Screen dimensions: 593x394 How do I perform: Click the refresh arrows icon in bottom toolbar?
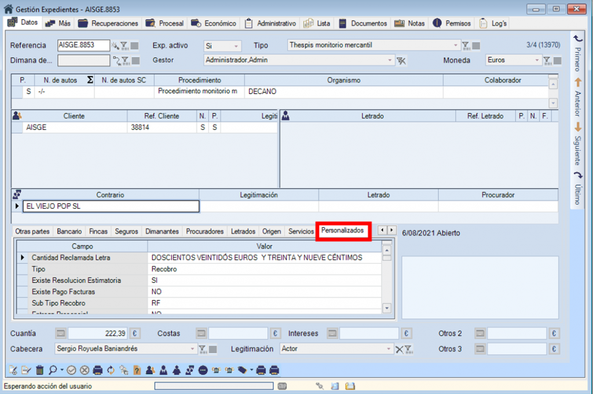(x=111, y=370)
